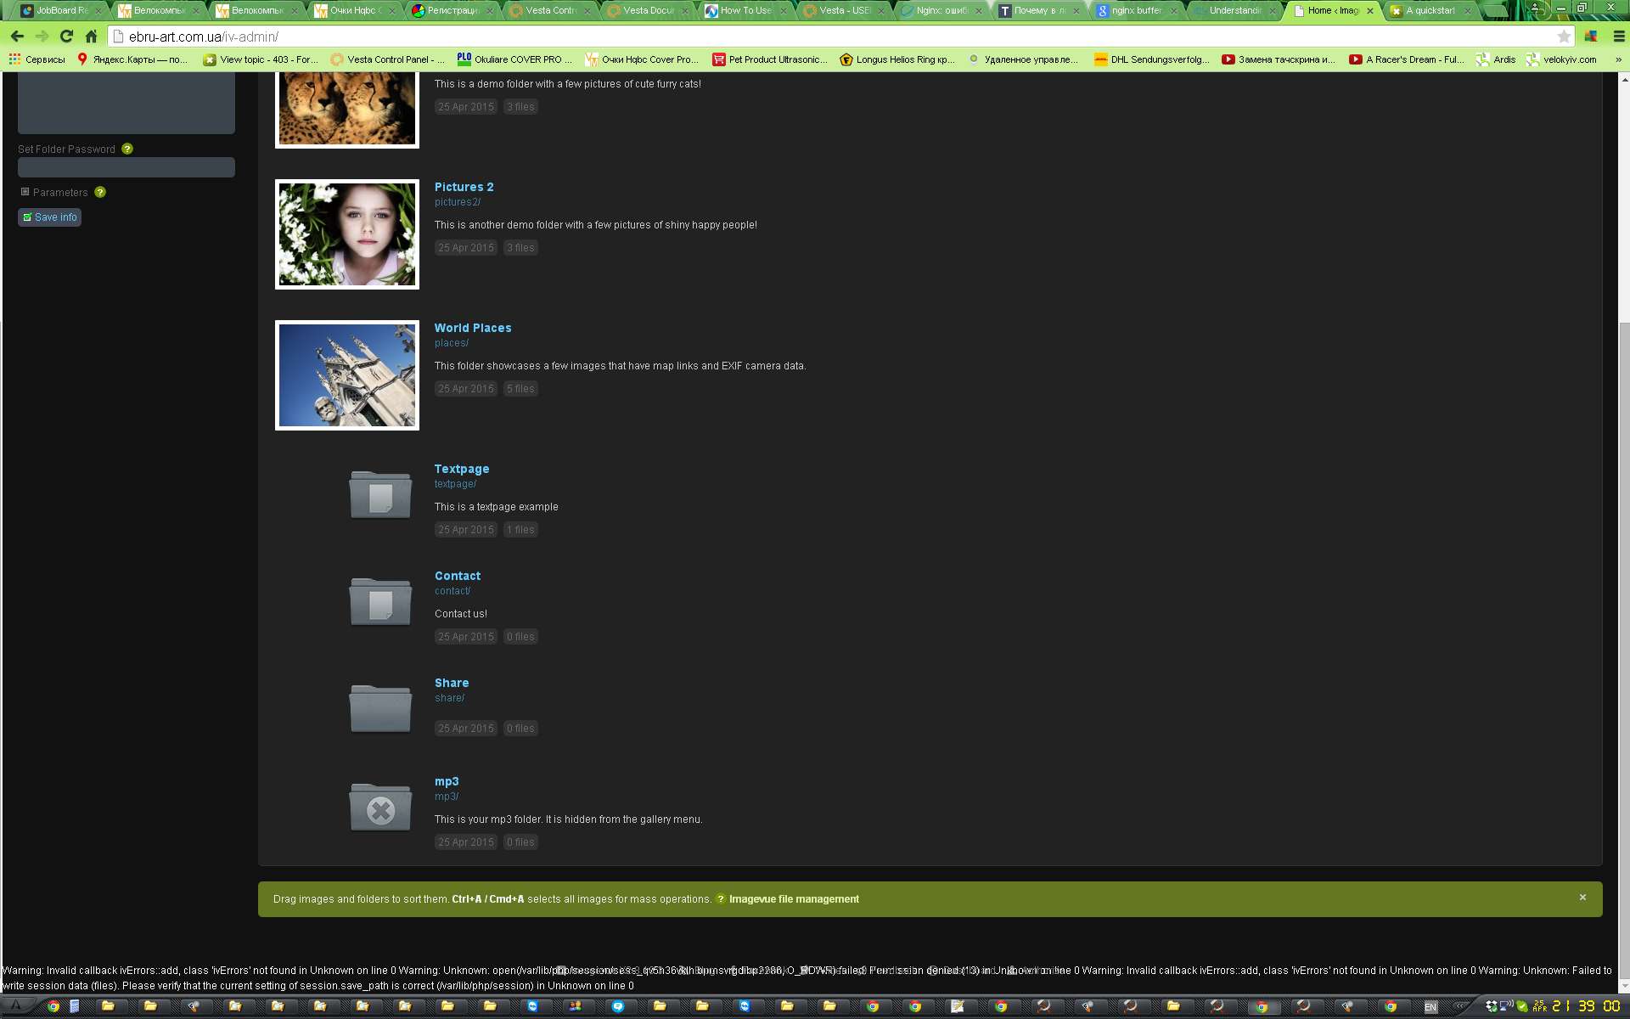Open the Start button on the taskbar
The height and width of the screenshot is (1019, 1630).
[x=16, y=1006]
